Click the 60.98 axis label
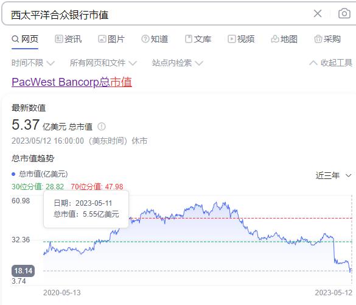Screen dimensions: 356x305 tap(21, 201)
